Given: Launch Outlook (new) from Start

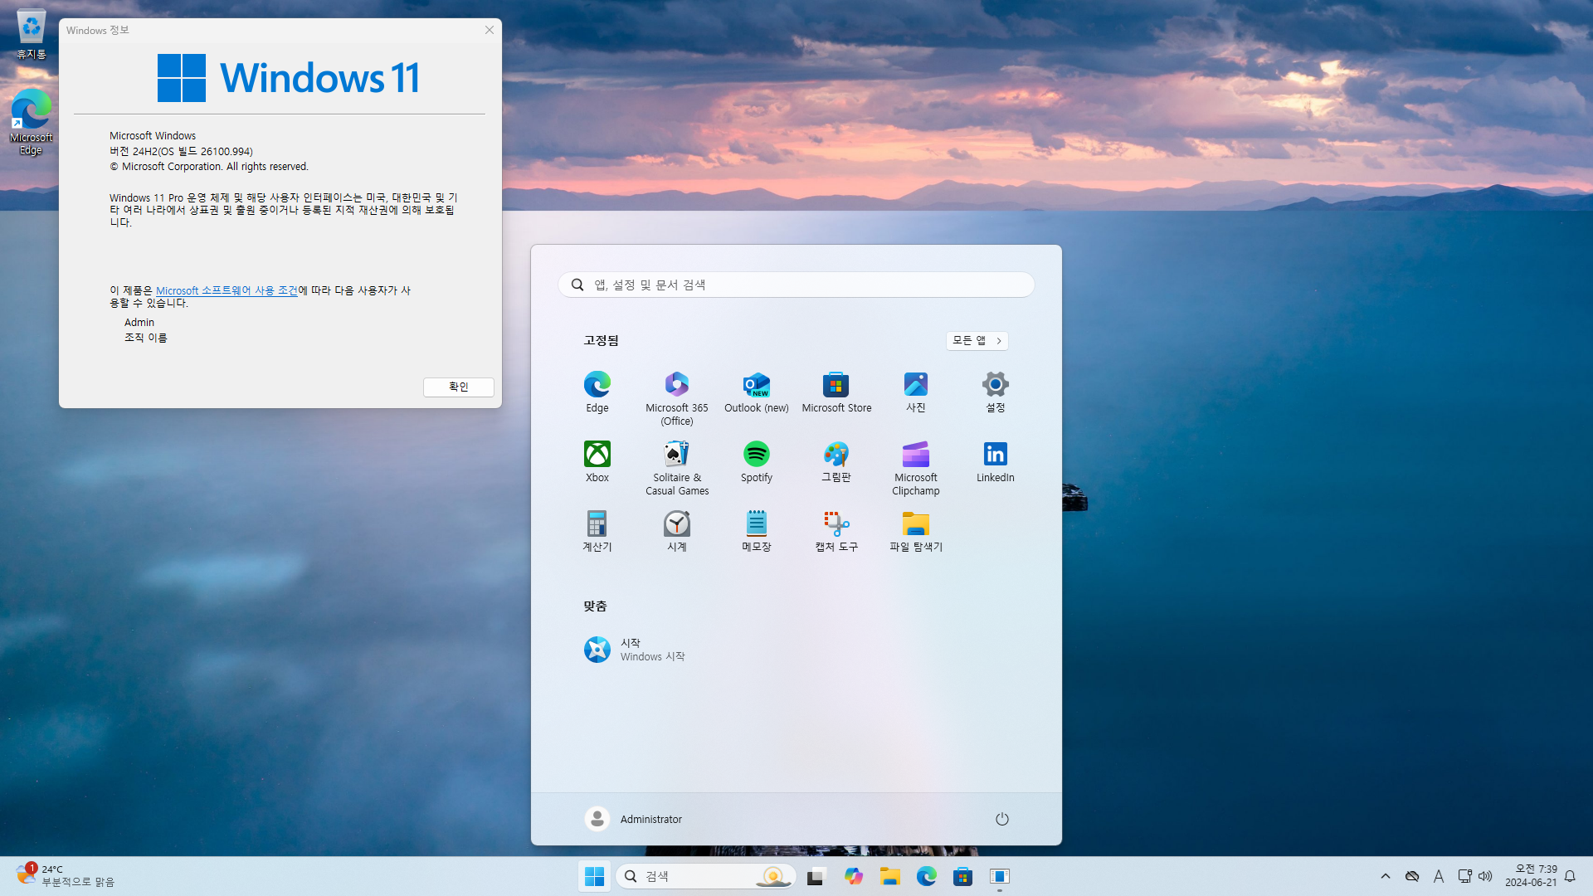Looking at the screenshot, I should click(756, 392).
